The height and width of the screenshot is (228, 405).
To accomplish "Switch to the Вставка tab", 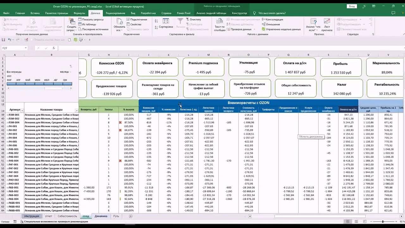I will 35,13.
